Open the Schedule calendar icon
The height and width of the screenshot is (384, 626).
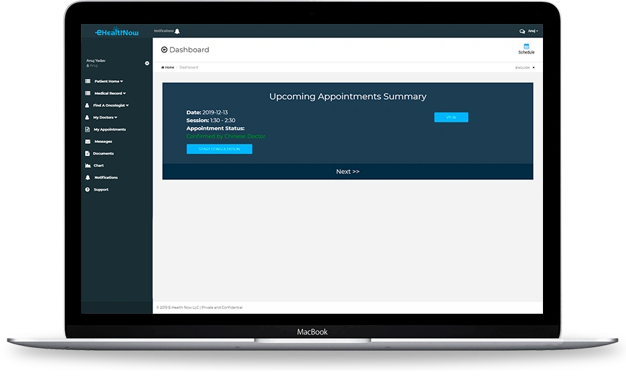(x=526, y=46)
